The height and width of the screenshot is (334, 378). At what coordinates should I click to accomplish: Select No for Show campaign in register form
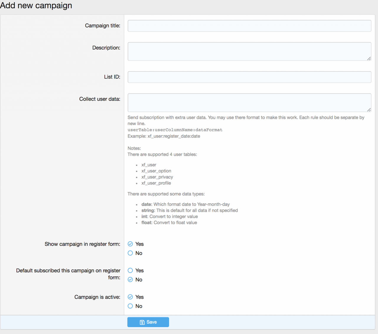[x=130, y=253]
